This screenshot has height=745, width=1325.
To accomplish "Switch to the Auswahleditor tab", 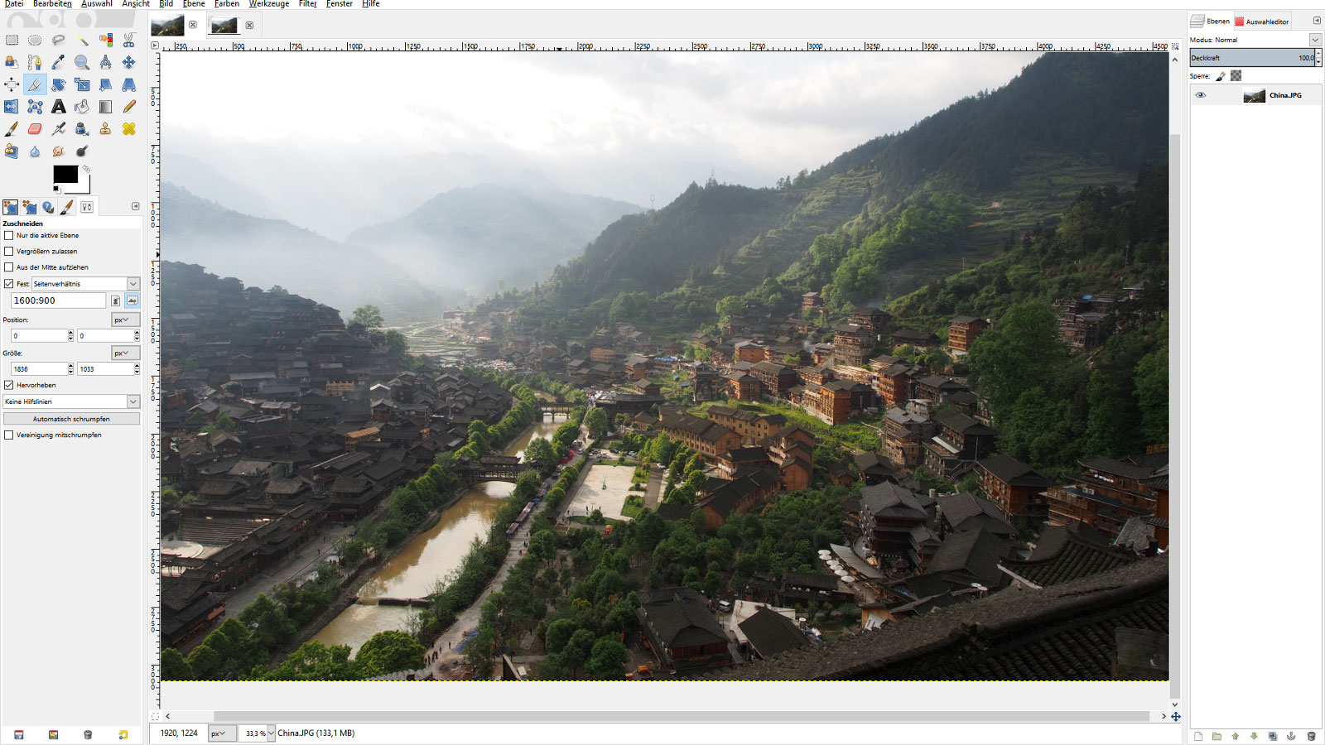I will tap(1262, 22).
